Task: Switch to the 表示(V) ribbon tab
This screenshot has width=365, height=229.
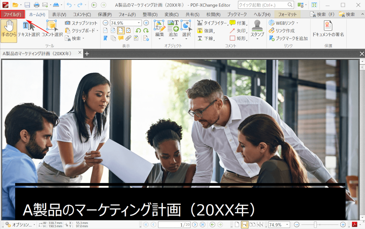Action: click(x=59, y=14)
